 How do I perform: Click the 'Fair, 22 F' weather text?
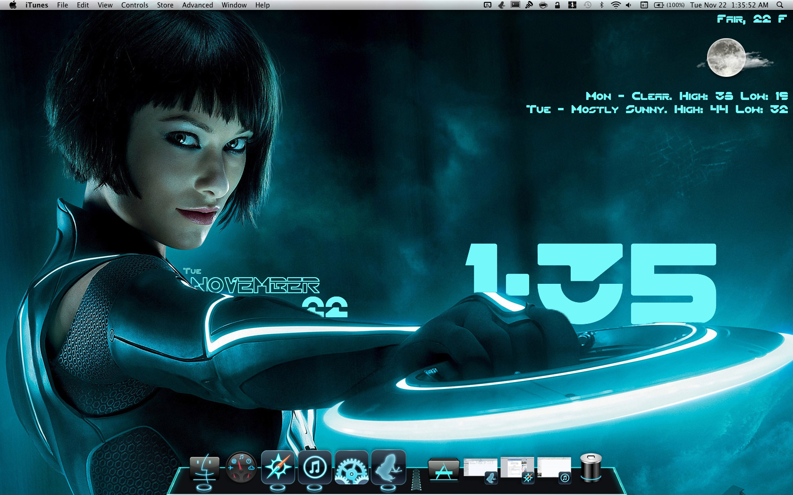point(752,19)
